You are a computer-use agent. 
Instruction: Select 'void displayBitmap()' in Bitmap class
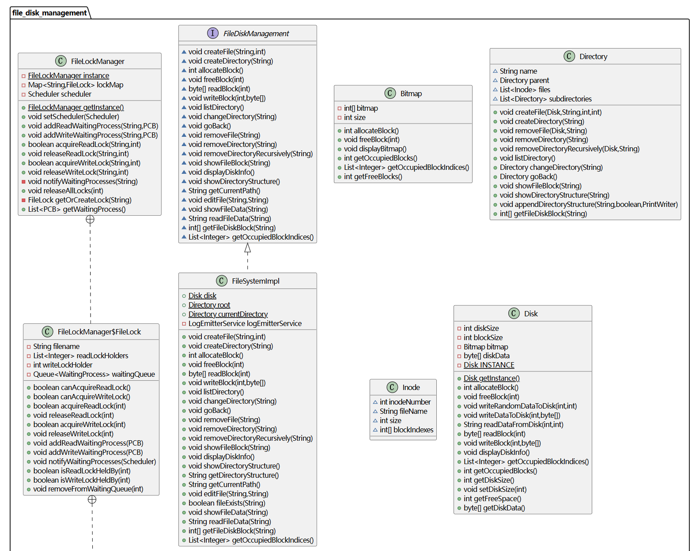pyautogui.click(x=375, y=149)
